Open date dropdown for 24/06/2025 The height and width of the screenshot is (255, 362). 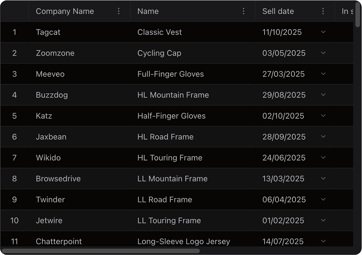(x=323, y=157)
